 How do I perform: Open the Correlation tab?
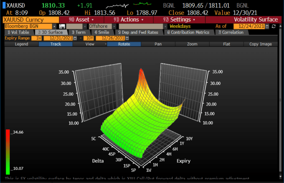[231, 32]
